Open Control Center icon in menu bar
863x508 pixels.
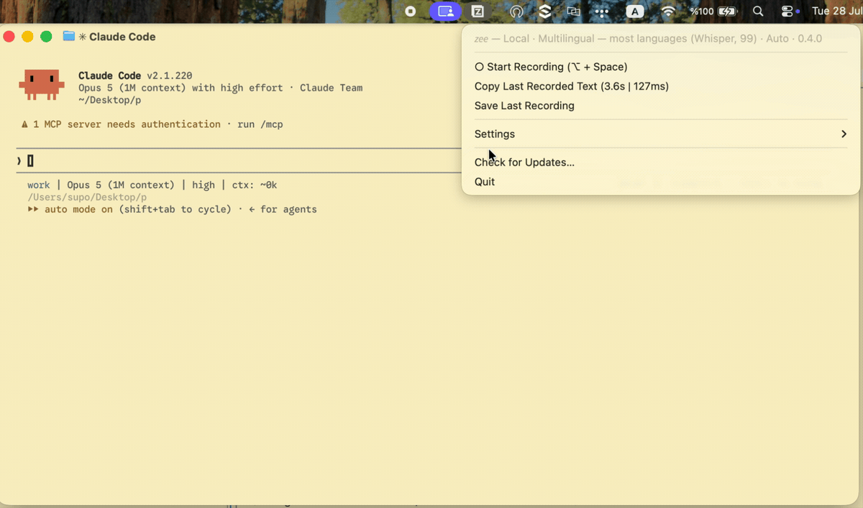point(789,11)
